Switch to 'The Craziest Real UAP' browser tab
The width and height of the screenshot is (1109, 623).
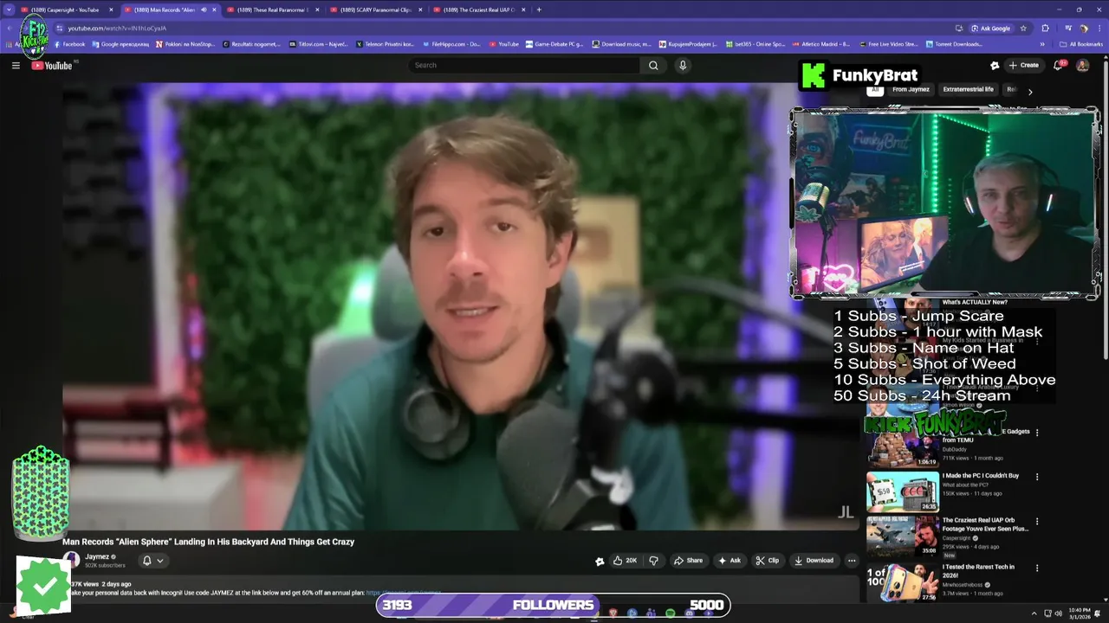click(478, 10)
